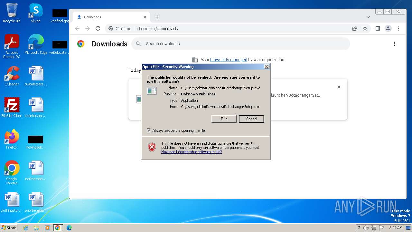
Task: Click the share page icon in the address bar
Action: (x=355, y=28)
